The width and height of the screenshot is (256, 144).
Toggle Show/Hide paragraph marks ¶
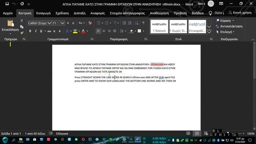click(x=144, y=23)
